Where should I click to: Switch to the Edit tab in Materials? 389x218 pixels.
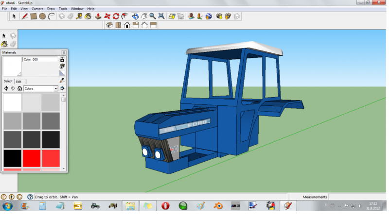(18, 82)
